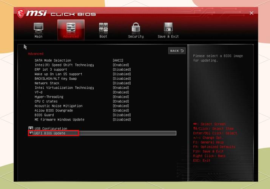Click the 'Please select a BIOS image' help text
Screen dimensions: 270x189
(x=218, y=58)
